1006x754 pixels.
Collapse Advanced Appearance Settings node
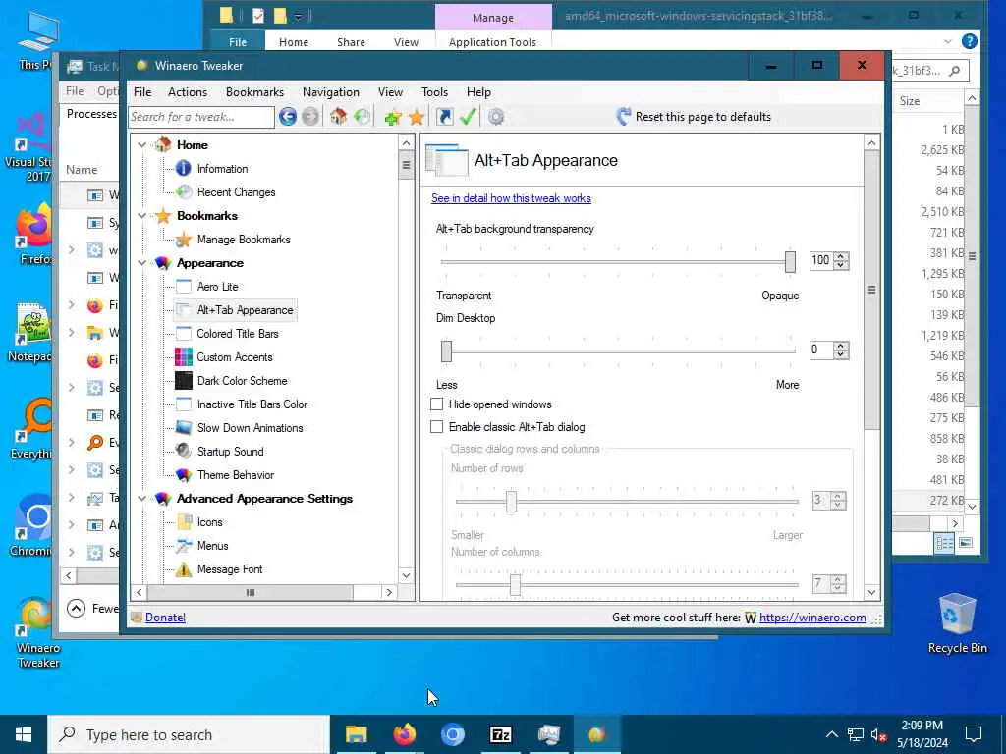(141, 498)
